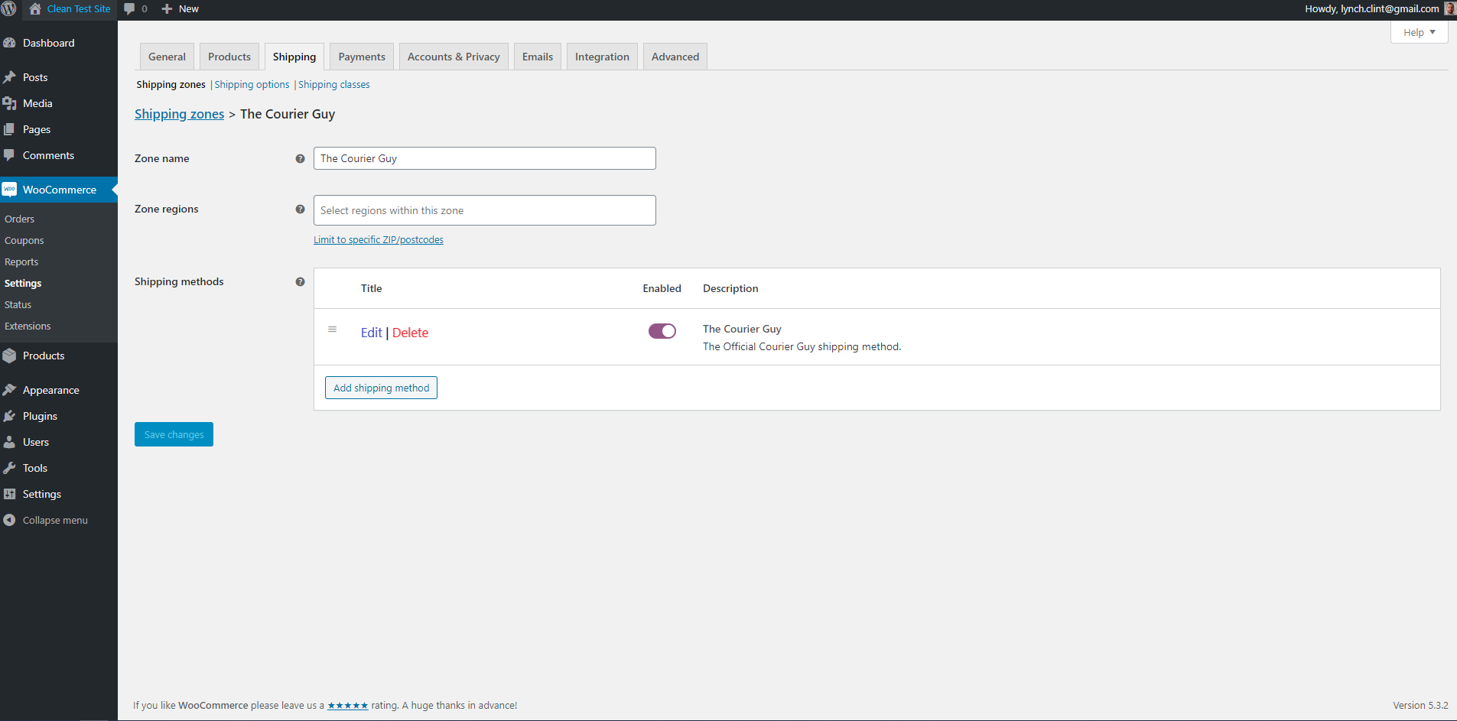Edit The Courier Guy shipping method

click(372, 333)
